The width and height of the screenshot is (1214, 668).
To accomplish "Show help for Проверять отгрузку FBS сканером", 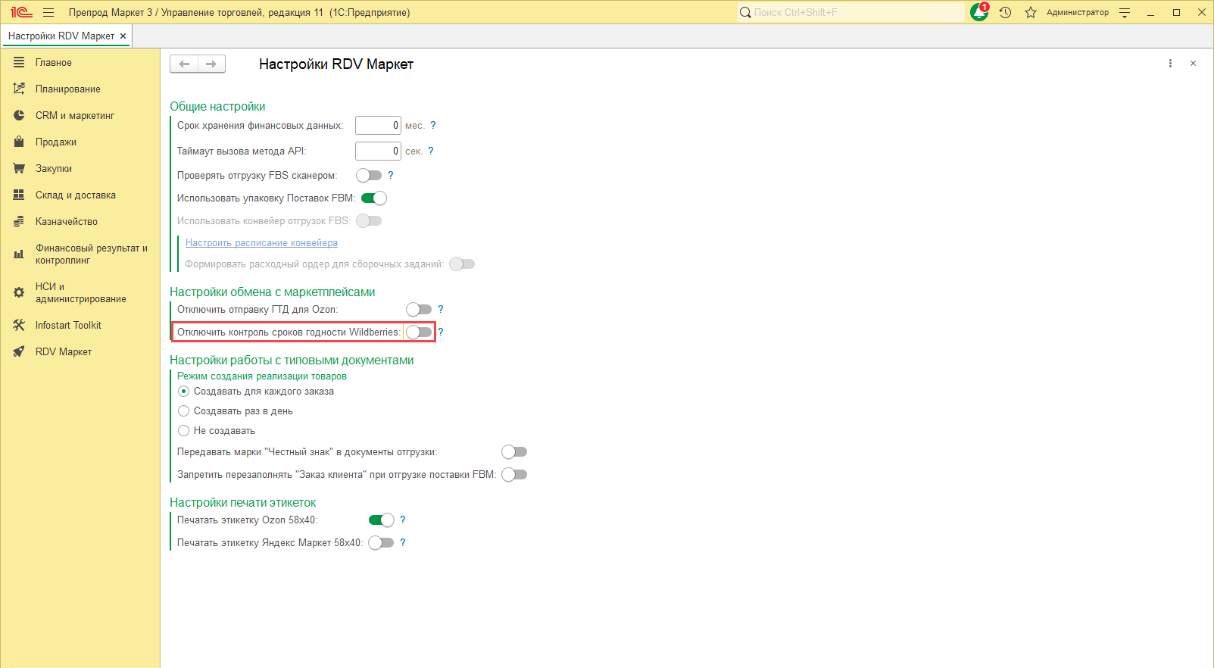I will (x=391, y=175).
